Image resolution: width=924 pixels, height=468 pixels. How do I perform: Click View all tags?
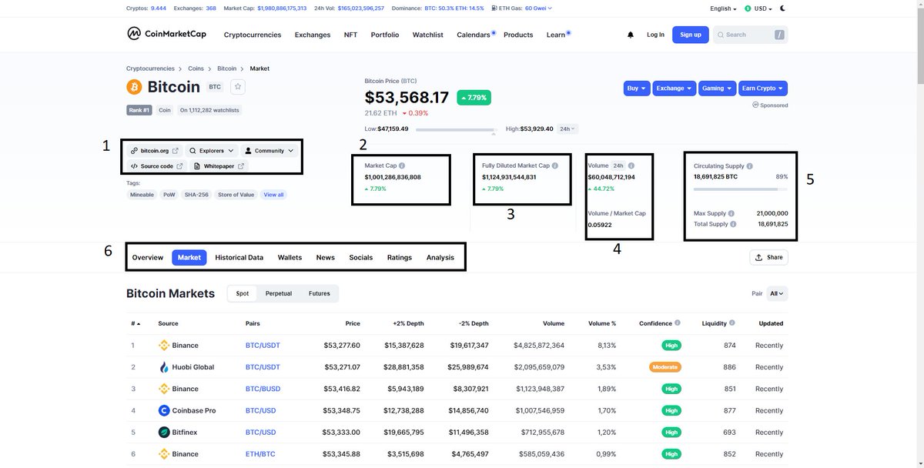(274, 195)
